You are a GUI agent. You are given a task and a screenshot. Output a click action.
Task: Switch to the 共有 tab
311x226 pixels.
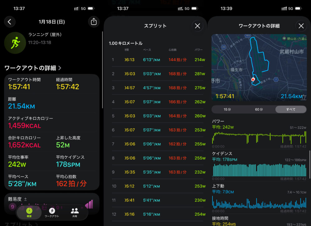(x=75, y=213)
